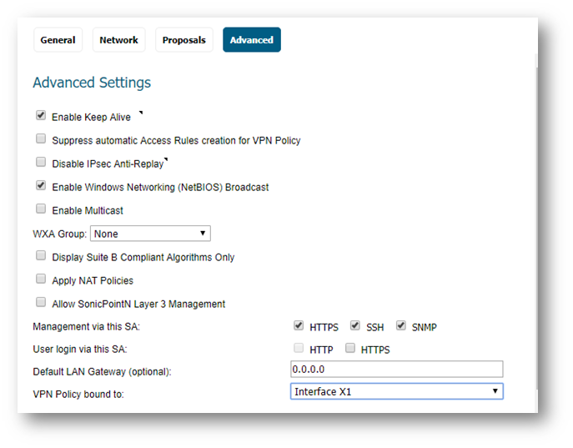Click the Default LAN Gateway input field

point(397,369)
